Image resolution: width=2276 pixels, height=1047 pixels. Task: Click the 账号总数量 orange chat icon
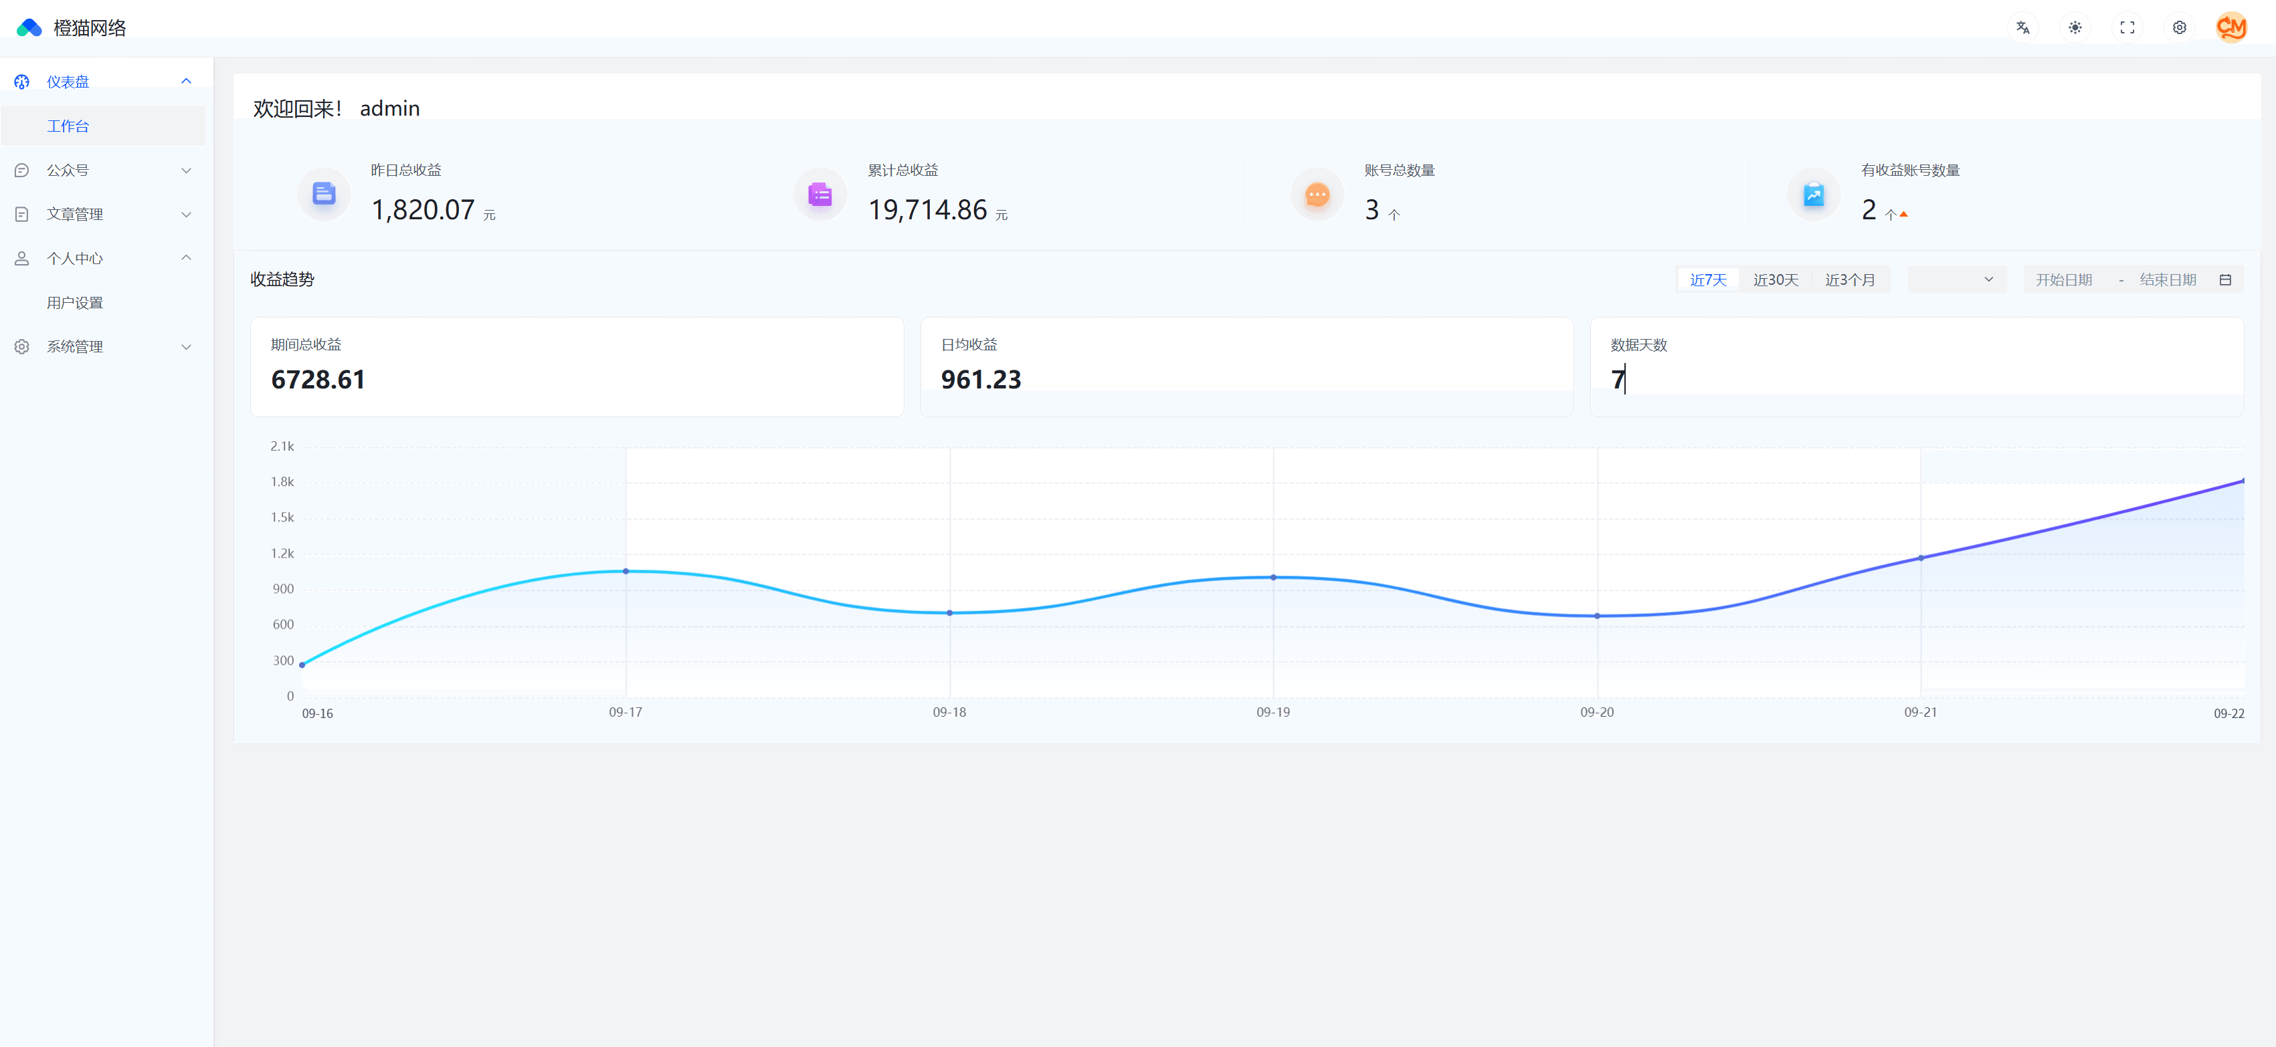(x=1317, y=194)
